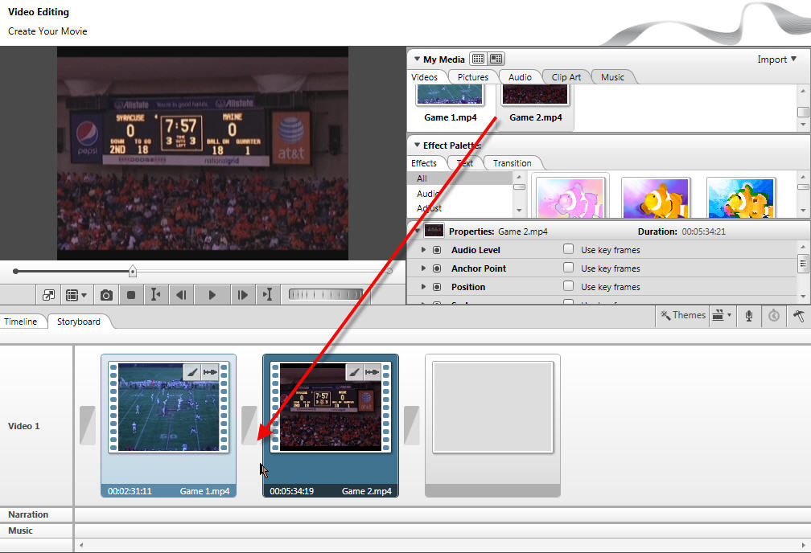Choose the purple clownfish effect thumbnail
The width and height of the screenshot is (811, 553).
click(656, 197)
